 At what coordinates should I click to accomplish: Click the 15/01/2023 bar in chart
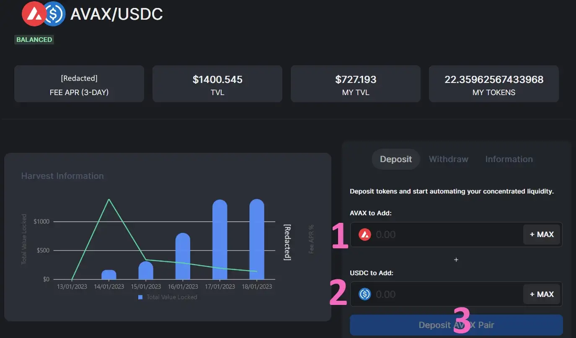pos(146,271)
